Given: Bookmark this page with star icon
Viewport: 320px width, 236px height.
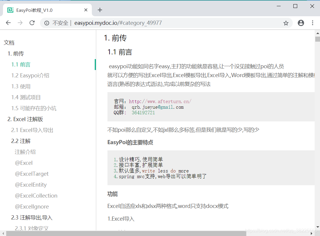Looking at the screenshot, I should pyautogui.click(x=286, y=23).
